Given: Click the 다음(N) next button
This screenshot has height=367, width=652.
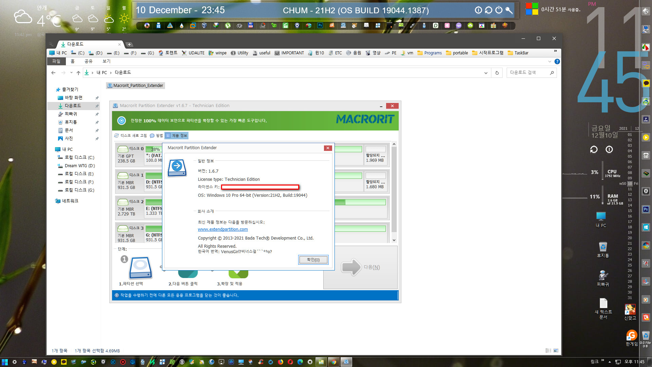Looking at the screenshot, I should coord(360,267).
